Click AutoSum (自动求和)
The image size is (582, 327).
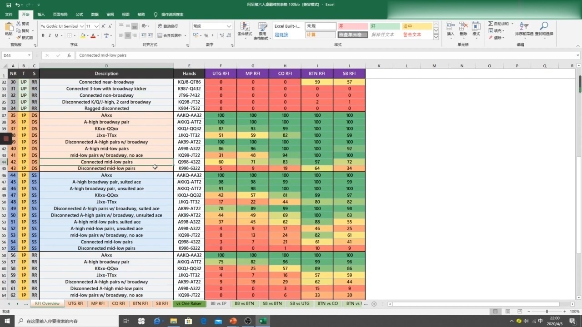[499, 24]
